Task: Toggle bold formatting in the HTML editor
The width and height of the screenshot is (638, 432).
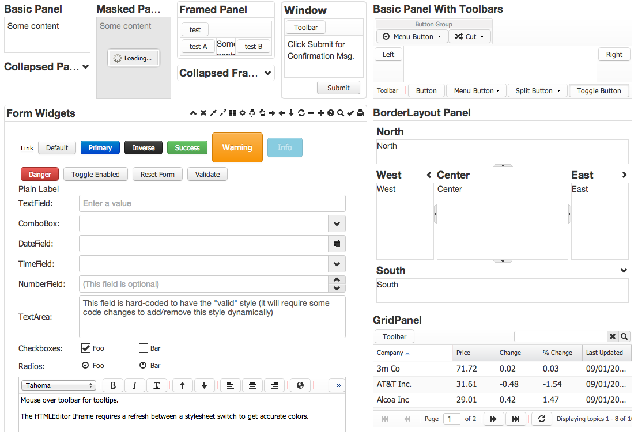Action: coord(113,385)
